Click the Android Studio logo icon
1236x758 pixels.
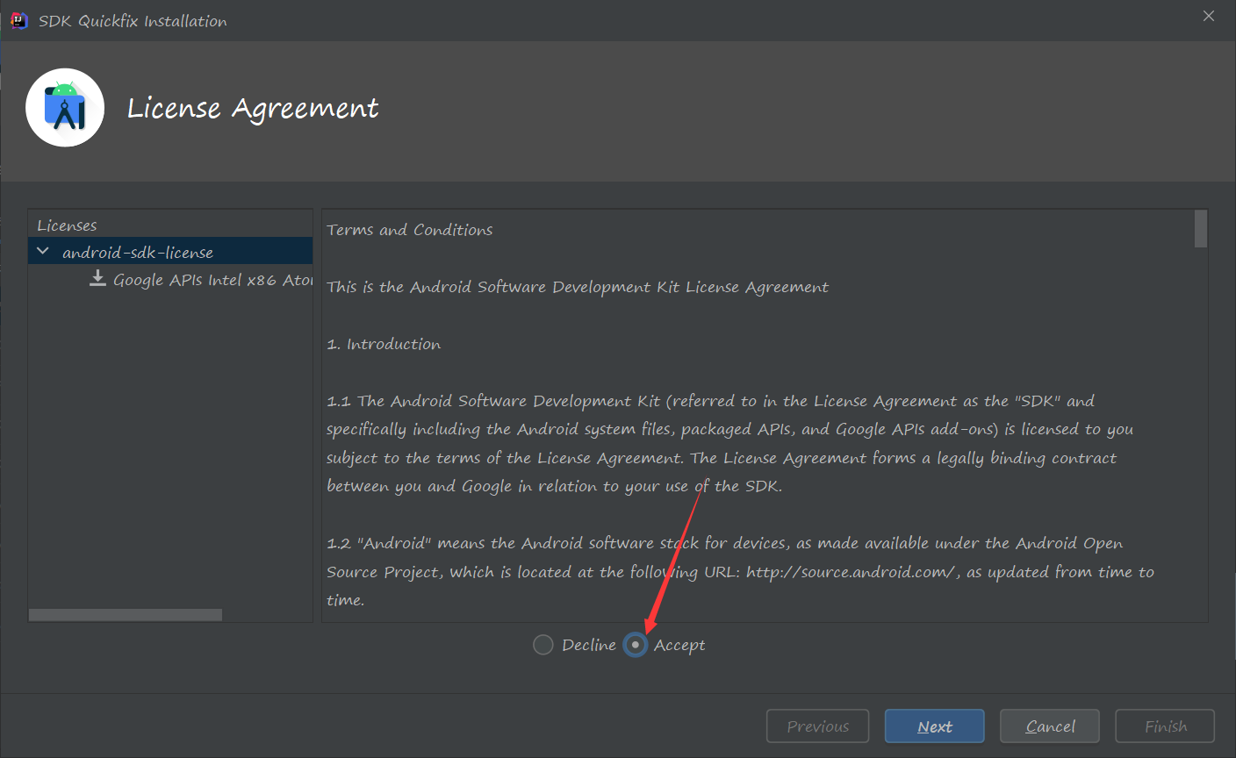coord(65,107)
